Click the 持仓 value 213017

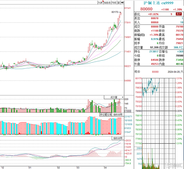point(154,52)
